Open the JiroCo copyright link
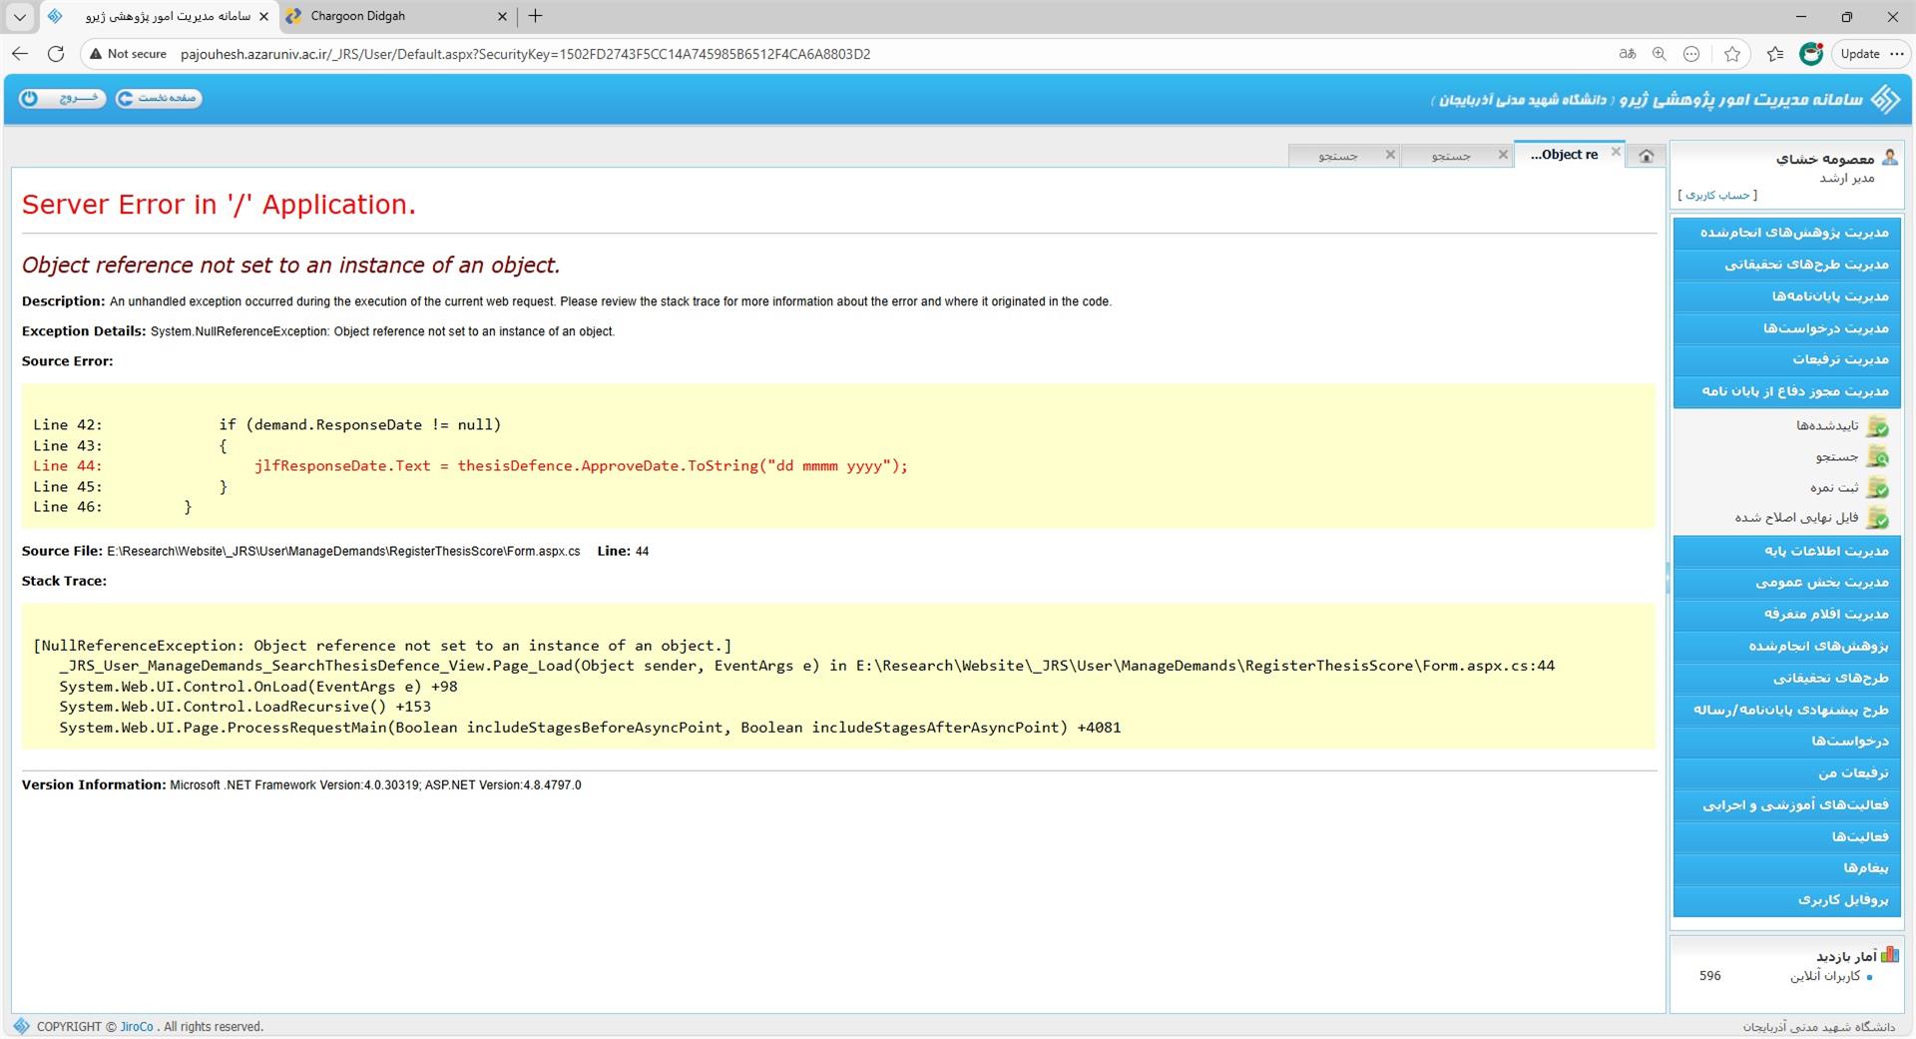This screenshot has width=1916, height=1039. (137, 1027)
